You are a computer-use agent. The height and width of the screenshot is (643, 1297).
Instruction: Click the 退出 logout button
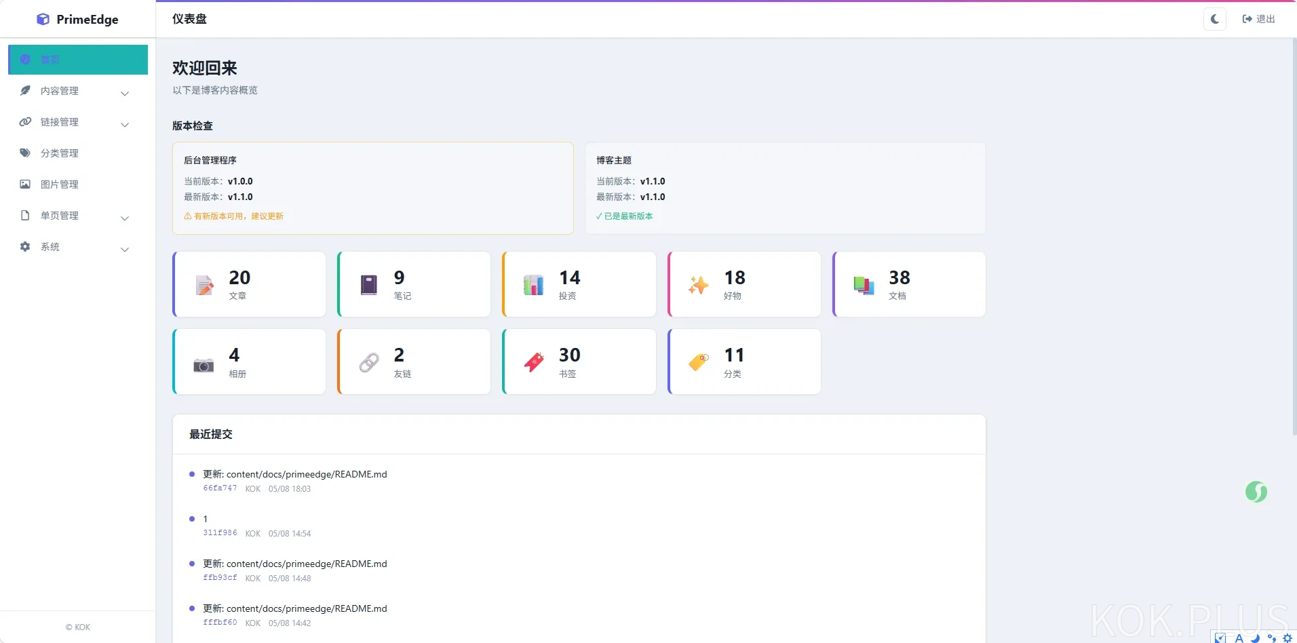(1258, 19)
